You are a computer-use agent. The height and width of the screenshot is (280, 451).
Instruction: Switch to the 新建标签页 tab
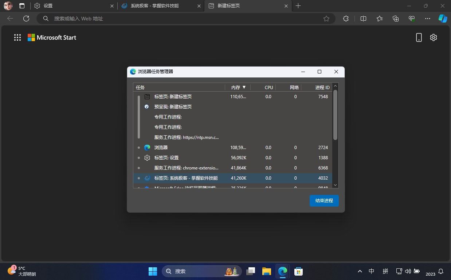(248, 6)
